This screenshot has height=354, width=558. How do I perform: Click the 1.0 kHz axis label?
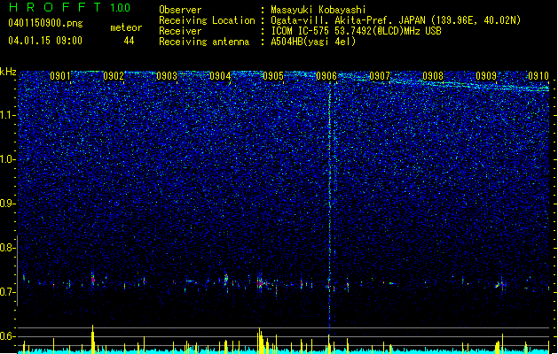[7, 159]
